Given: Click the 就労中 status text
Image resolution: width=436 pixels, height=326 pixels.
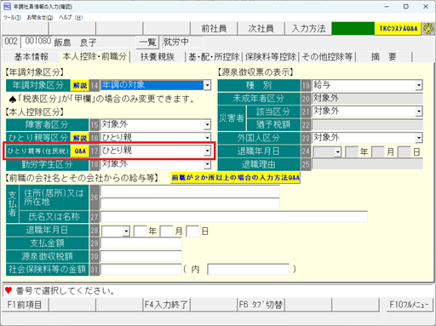Looking at the screenshot, I should [176, 42].
